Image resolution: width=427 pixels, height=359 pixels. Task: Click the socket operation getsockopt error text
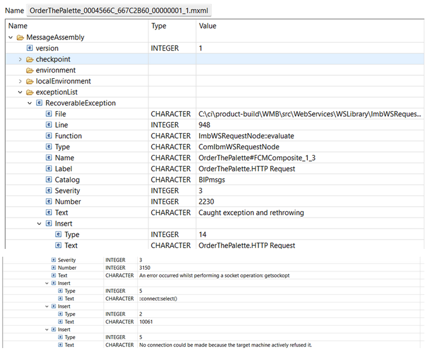[x=214, y=276]
